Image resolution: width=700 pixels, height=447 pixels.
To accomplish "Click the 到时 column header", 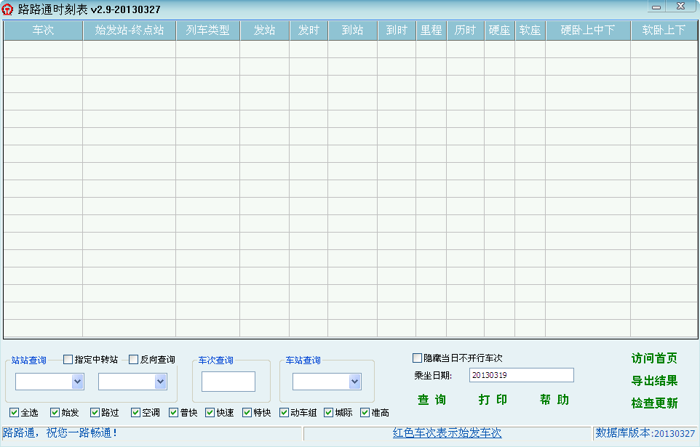I will [397, 31].
